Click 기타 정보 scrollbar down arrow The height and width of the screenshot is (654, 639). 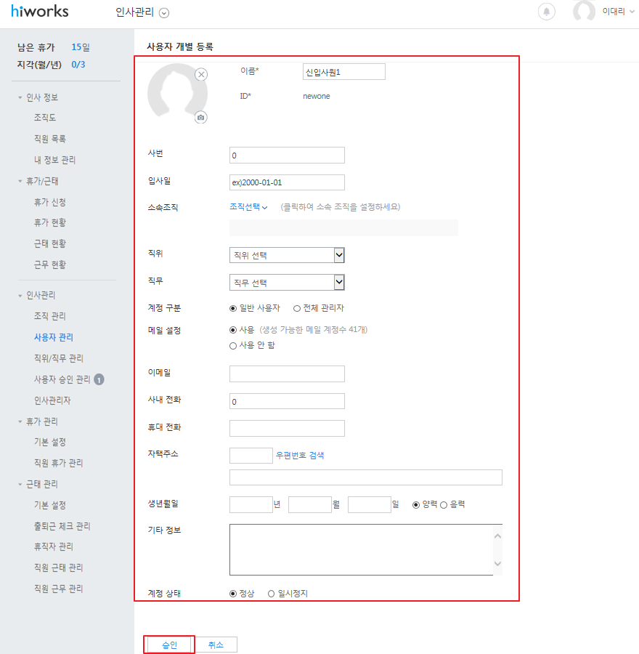point(497,563)
